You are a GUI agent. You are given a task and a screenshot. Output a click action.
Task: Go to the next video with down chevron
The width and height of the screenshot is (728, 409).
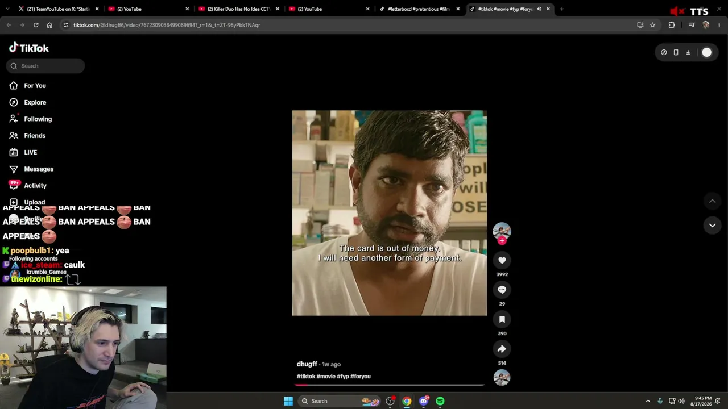pyautogui.click(x=712, y=226)
